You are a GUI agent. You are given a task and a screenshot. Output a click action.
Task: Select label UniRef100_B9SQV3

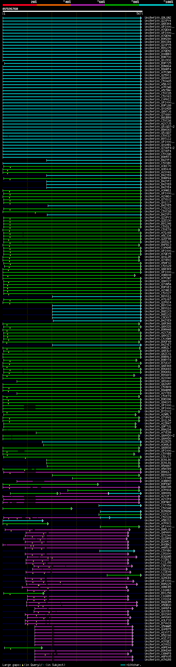pos(158,375)
